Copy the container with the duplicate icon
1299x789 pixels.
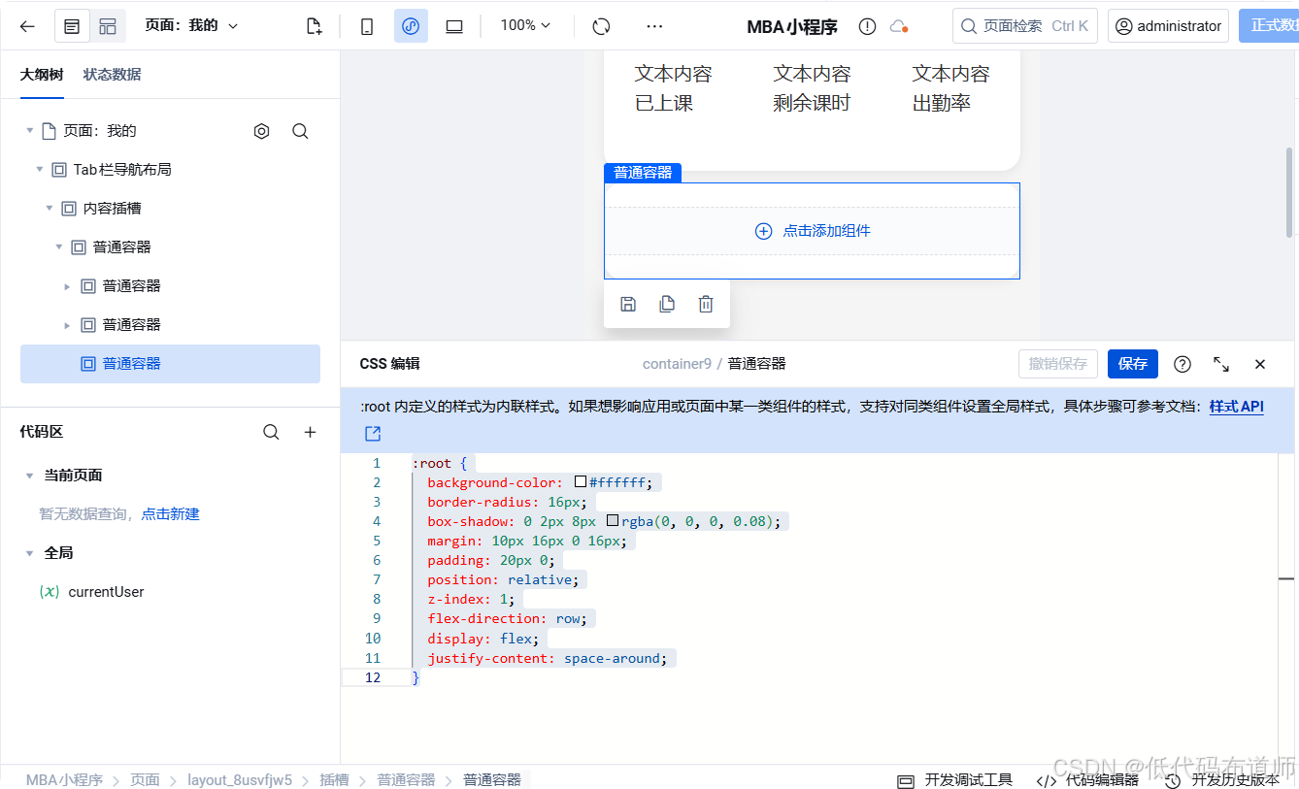(x=666, y=304)
